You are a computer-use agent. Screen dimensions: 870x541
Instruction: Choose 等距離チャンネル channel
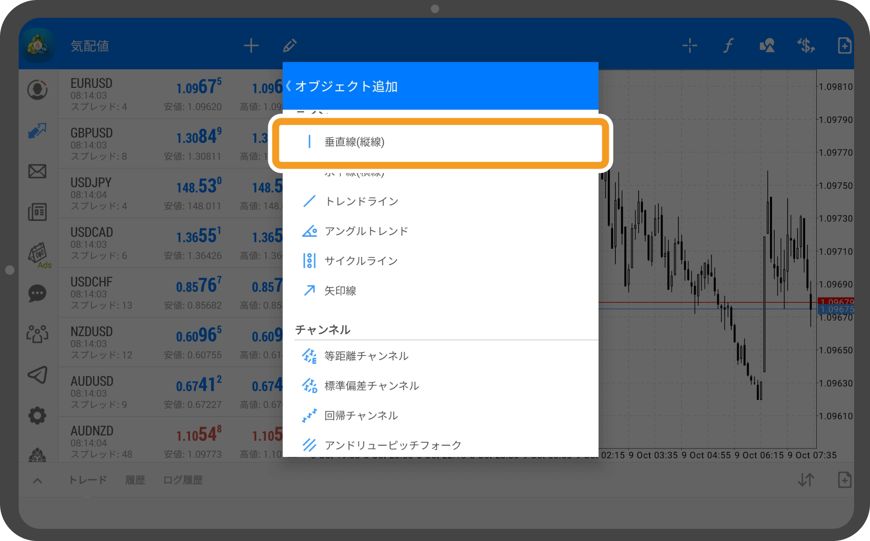pyautogui.click(x=440, y=356)
